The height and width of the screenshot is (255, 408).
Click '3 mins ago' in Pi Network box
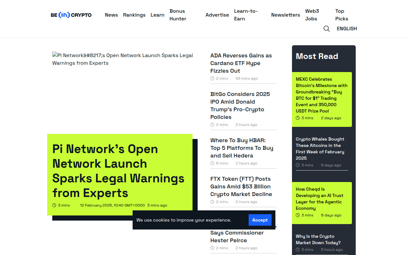pos(157,205)
